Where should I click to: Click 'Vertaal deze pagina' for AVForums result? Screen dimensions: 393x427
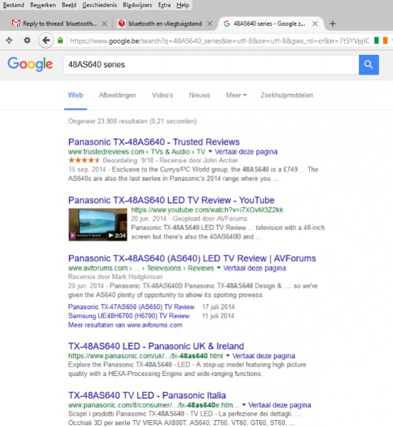(255, 268)
